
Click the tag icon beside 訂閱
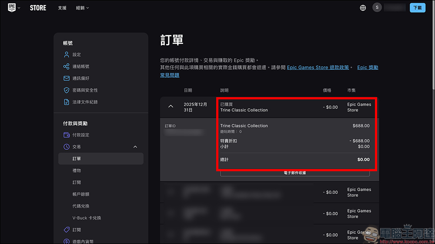[x=67, y=230]
